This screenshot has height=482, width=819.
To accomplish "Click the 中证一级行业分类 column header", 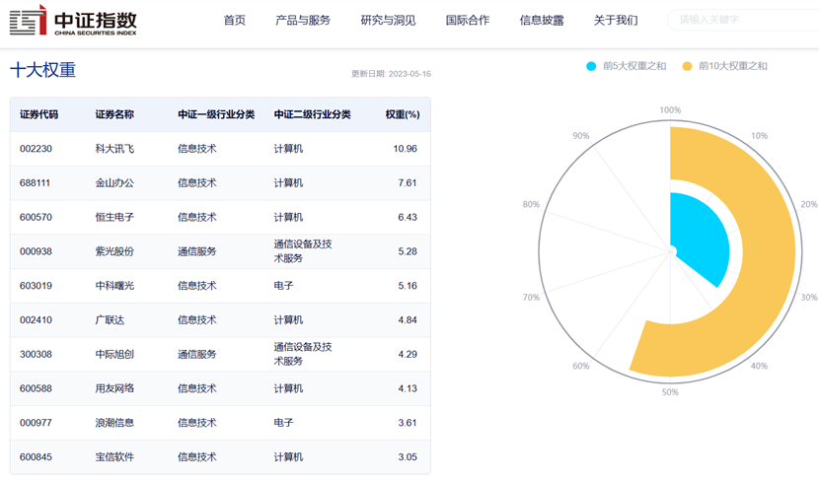I will (x=216, y=114).
